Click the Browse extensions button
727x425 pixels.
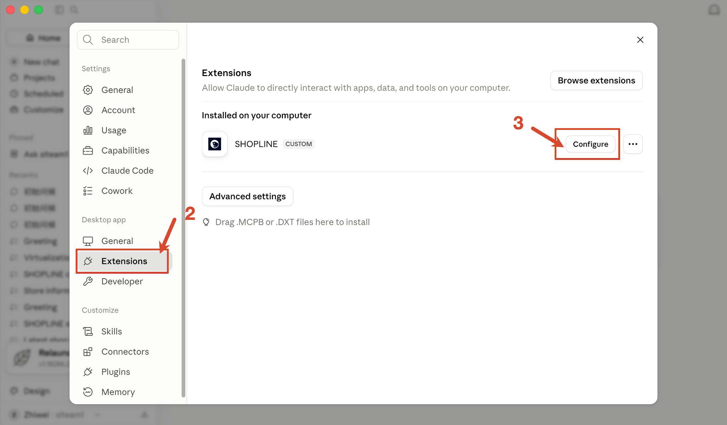[x=596, y=80]
